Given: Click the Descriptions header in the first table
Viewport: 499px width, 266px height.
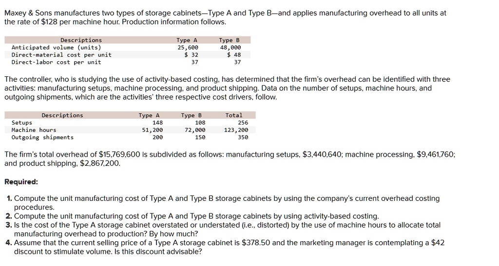Looking at the screenshot, I should [81, 40].
